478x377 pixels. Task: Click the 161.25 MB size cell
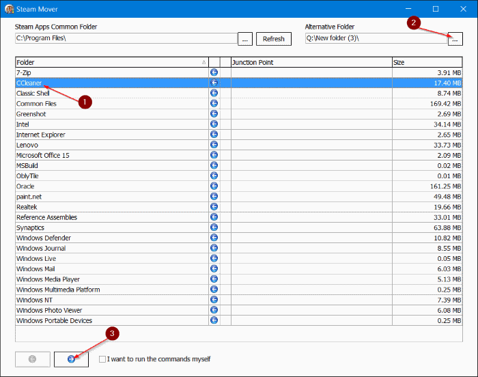coord(427,186)
